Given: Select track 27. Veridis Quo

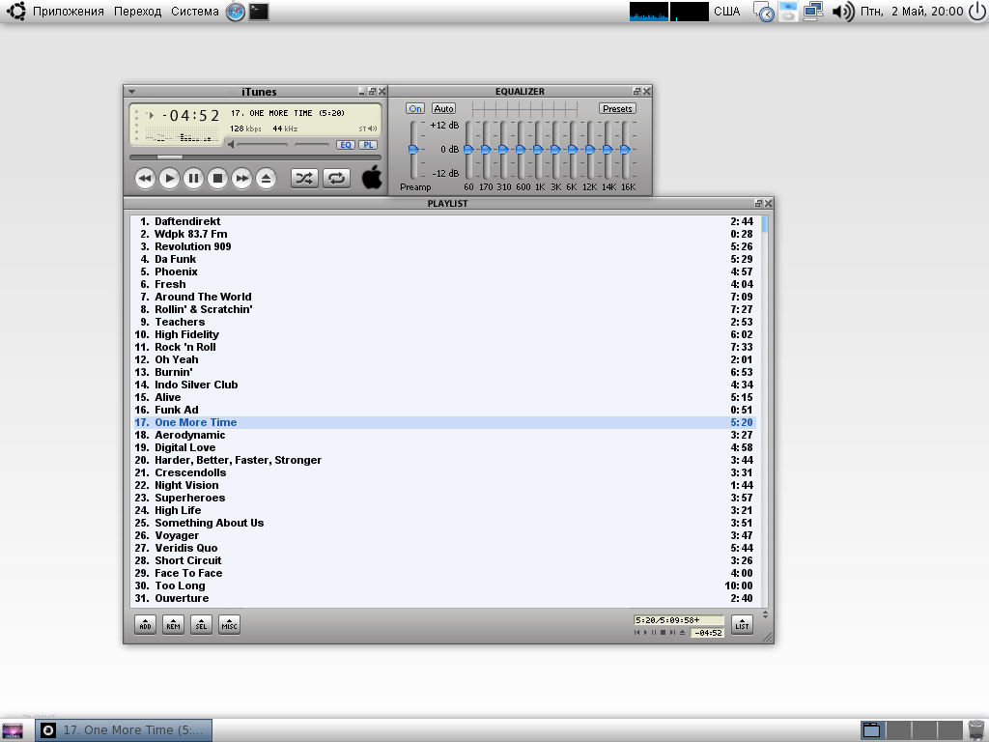Looking at the screenshot, I should click(x=444, y=548).
